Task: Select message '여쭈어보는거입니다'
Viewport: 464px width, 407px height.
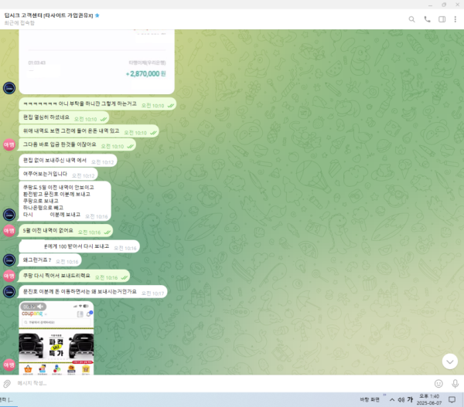Action: pos(58,174)
